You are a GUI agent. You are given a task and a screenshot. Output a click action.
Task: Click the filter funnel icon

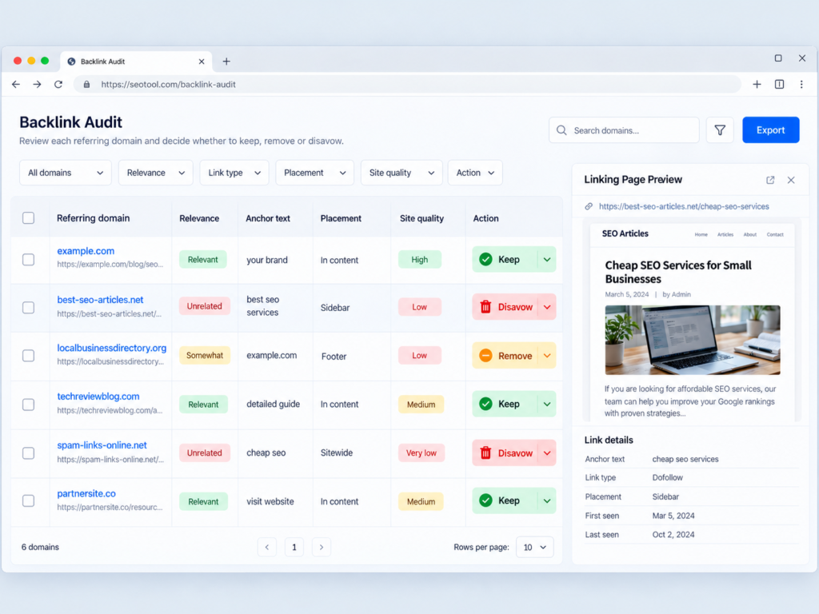click(720, 130)
